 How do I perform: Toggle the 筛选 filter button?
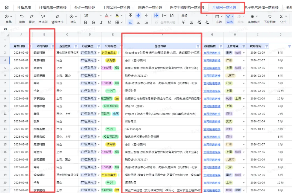[230, 19]
